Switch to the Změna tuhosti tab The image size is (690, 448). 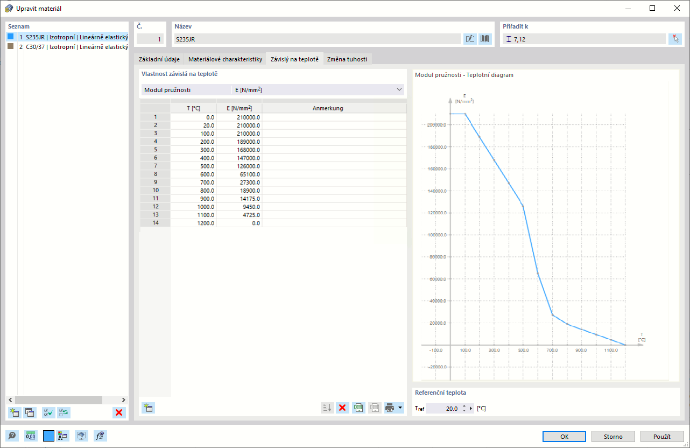coord(347,59)
